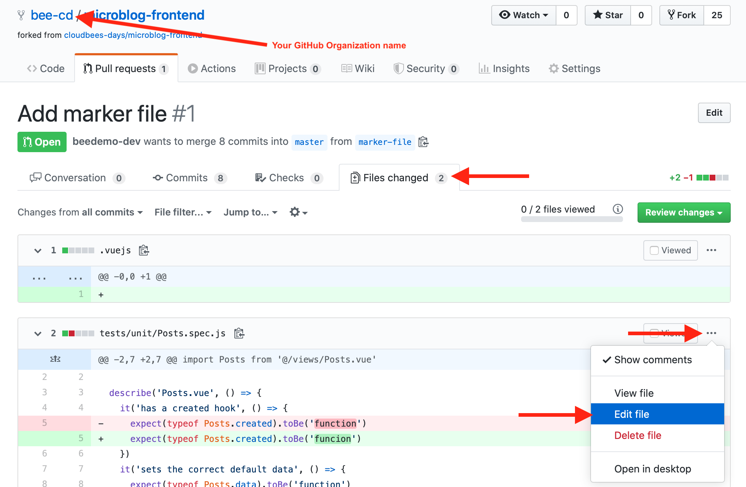Open the Security tab

pos(426,68)
